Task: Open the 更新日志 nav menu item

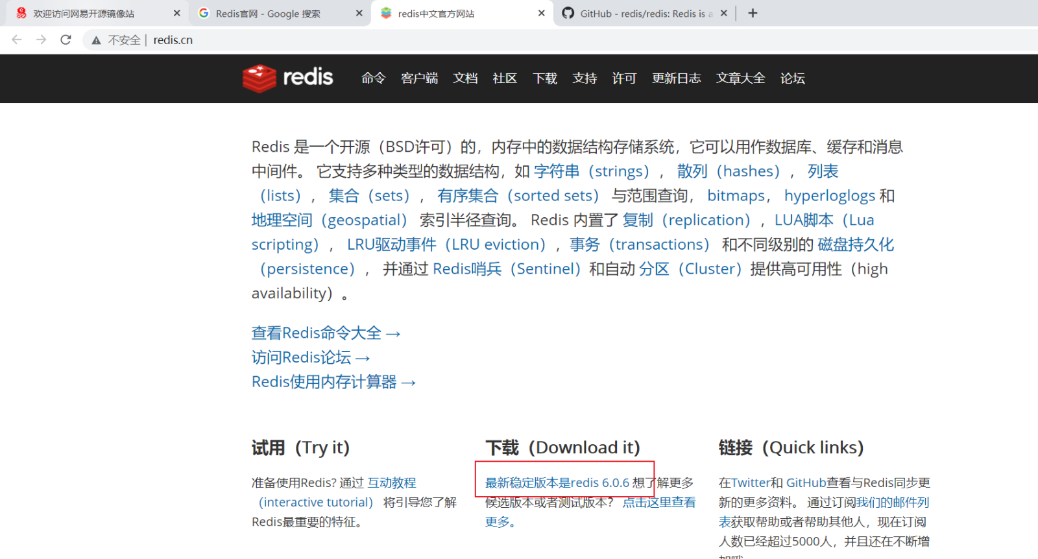Action: point(677,78)
